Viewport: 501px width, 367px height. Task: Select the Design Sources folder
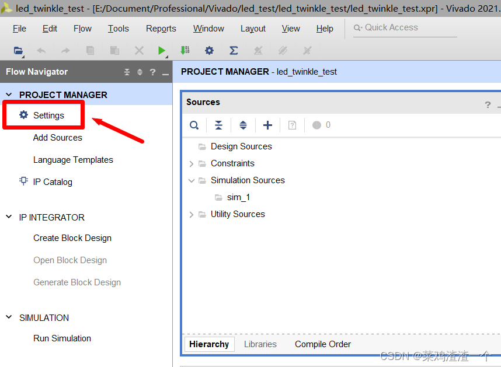tap(241, 146)
